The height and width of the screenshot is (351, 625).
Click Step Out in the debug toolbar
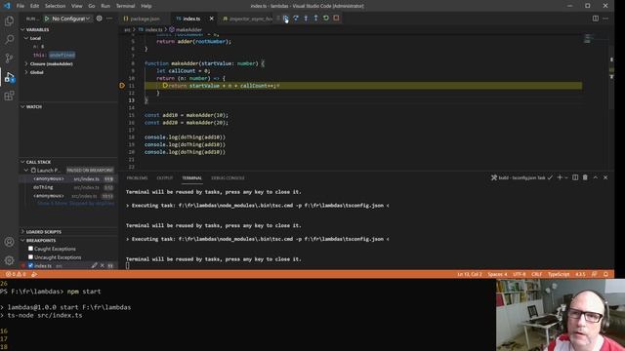[315, 19]
